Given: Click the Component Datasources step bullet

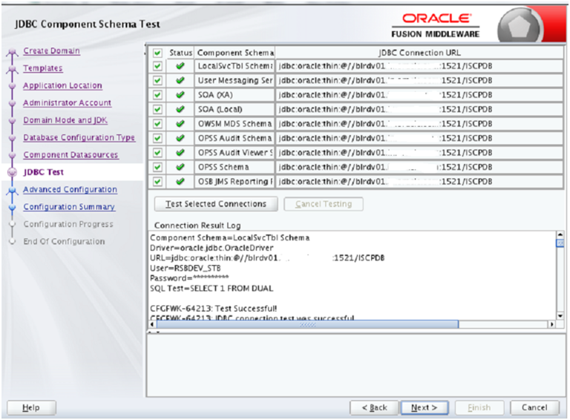Looking at the screenshot, I should point(13,155).
